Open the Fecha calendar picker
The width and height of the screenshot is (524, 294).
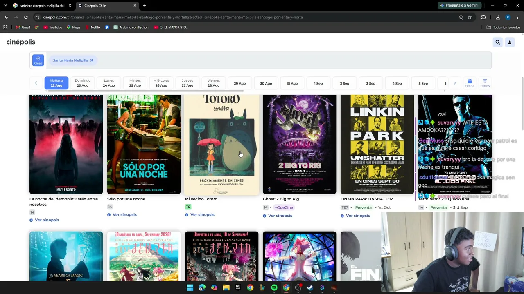coord(470,83)
